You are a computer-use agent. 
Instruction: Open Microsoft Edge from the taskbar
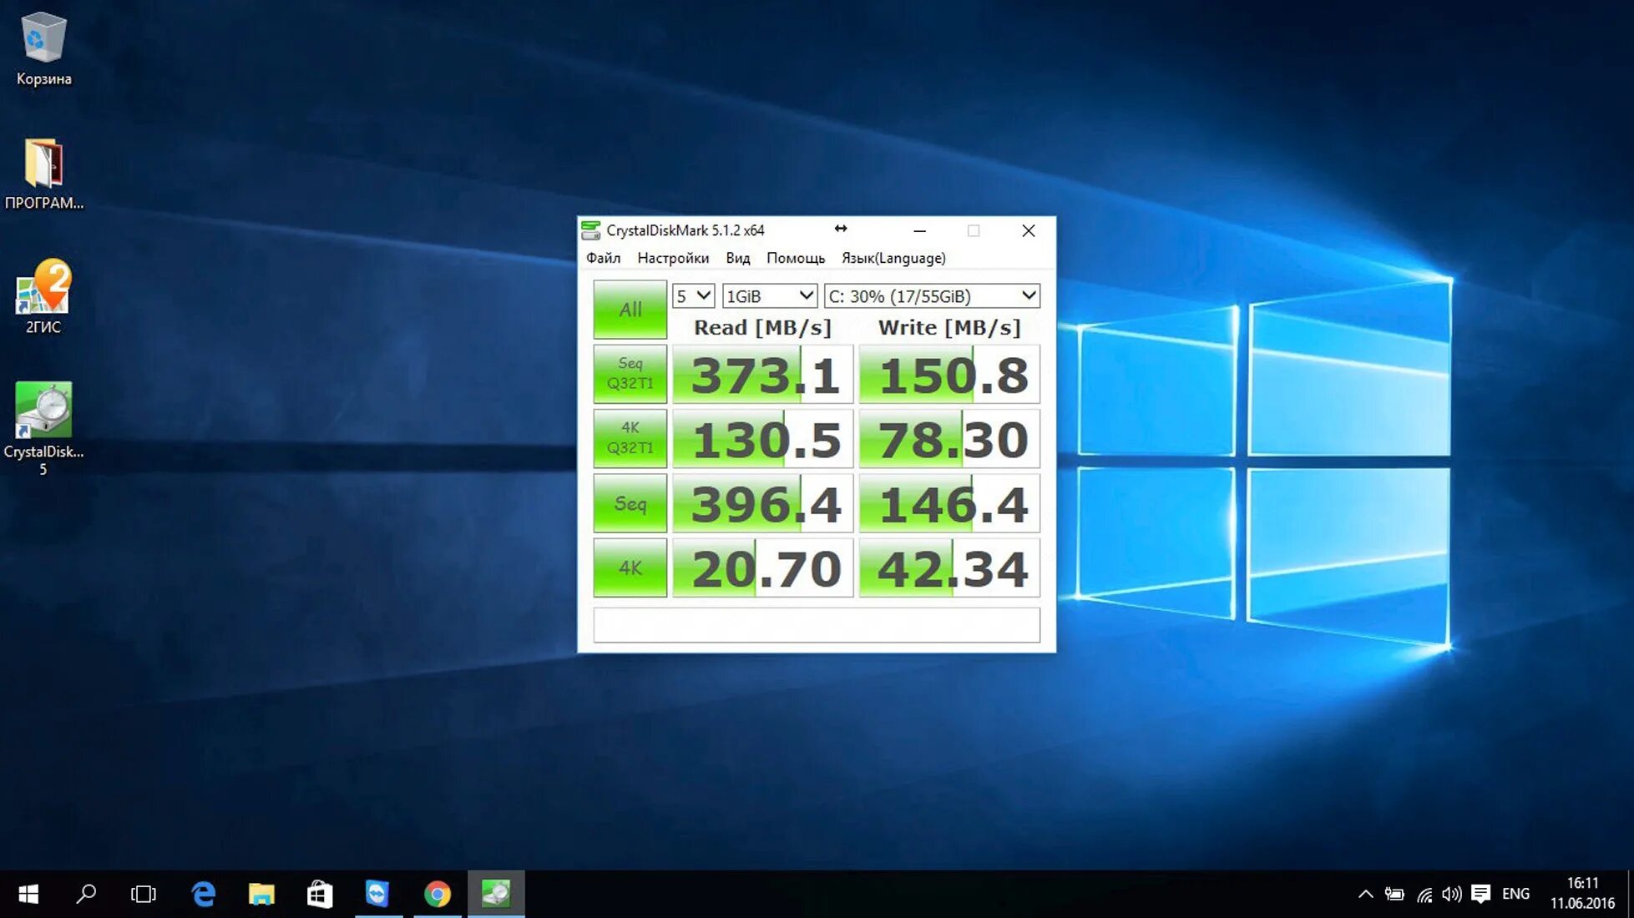coord(203,894)
